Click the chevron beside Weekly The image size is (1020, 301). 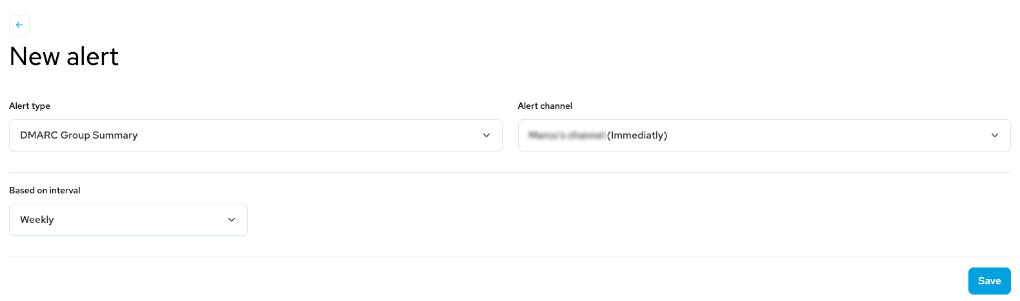pyautogui.click(x=232, y=220)
